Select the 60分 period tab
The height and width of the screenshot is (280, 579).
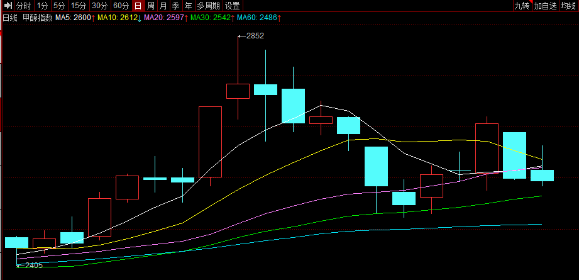click(x=121, y=6)
